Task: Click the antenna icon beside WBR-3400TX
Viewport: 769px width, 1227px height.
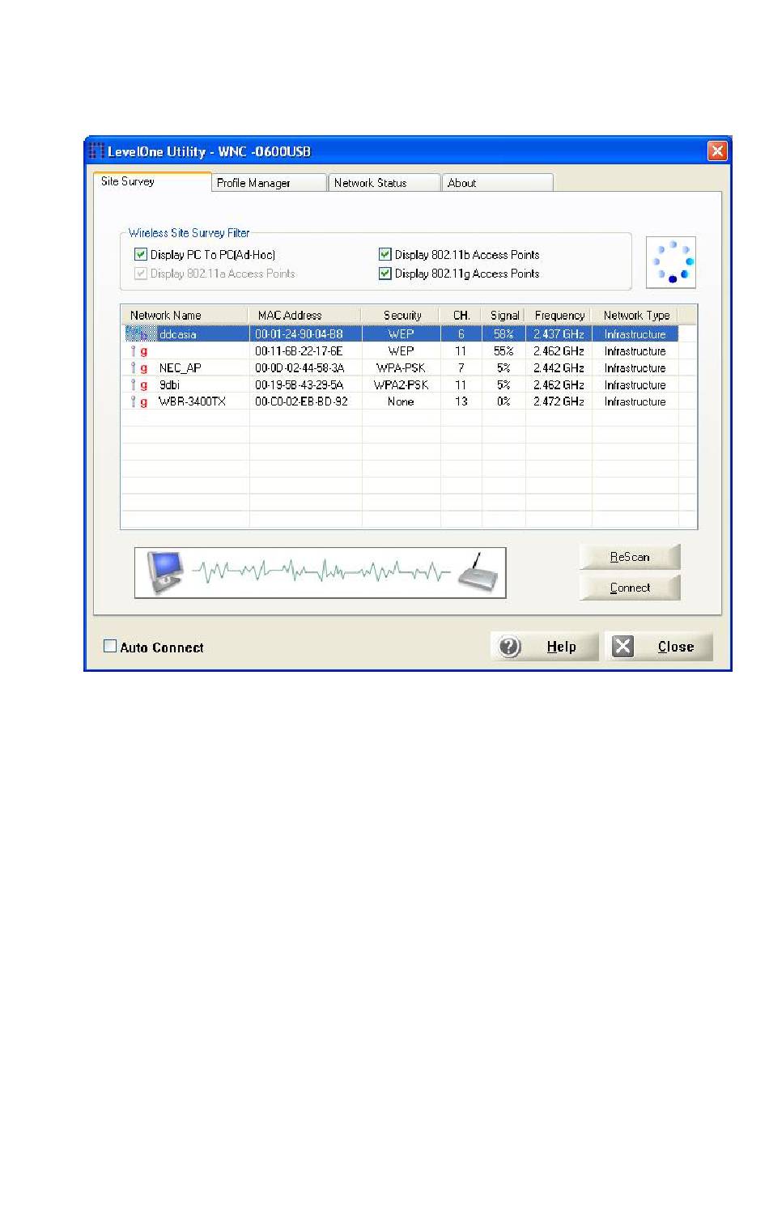Action: click(134, 401)
